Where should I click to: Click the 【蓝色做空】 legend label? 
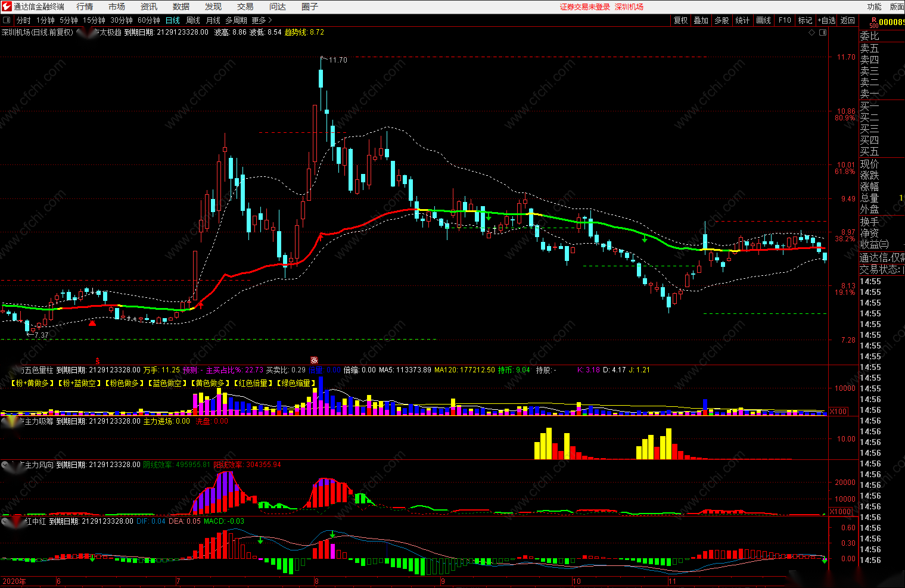pos(167,383)
